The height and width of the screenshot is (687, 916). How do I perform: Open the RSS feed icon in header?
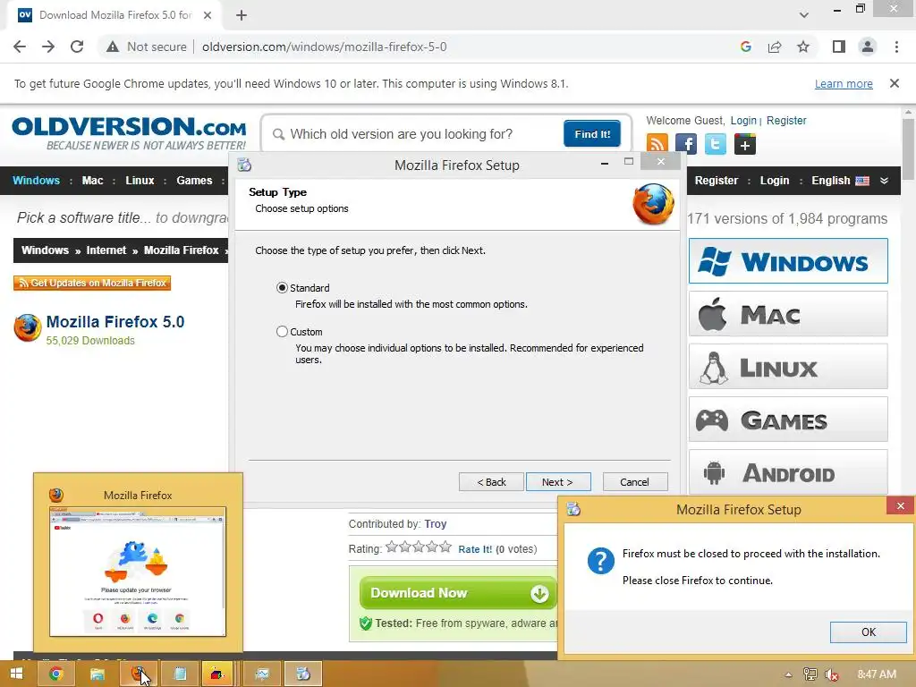[x=657, y=144]
